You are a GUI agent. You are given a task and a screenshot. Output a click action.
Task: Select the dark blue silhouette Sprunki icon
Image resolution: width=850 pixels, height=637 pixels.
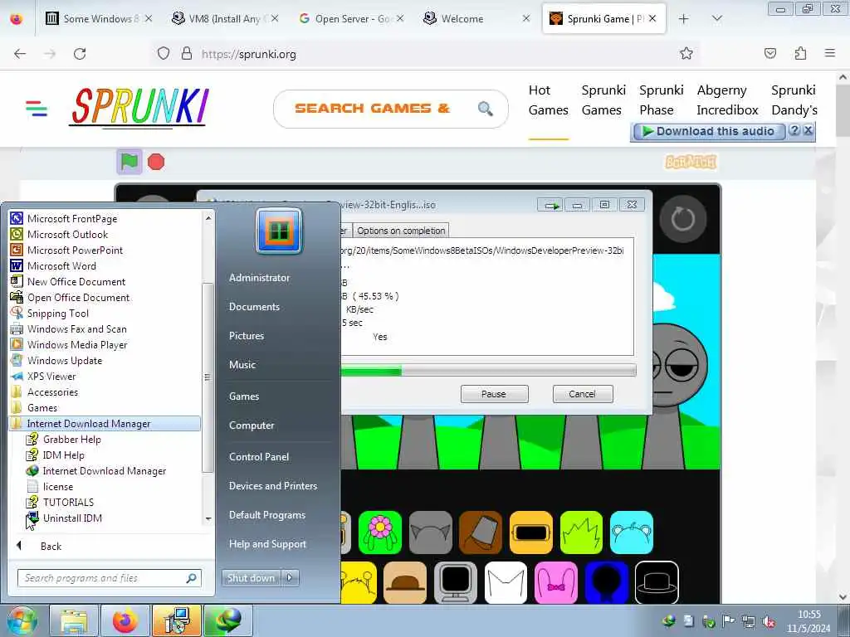click(607, 582)
